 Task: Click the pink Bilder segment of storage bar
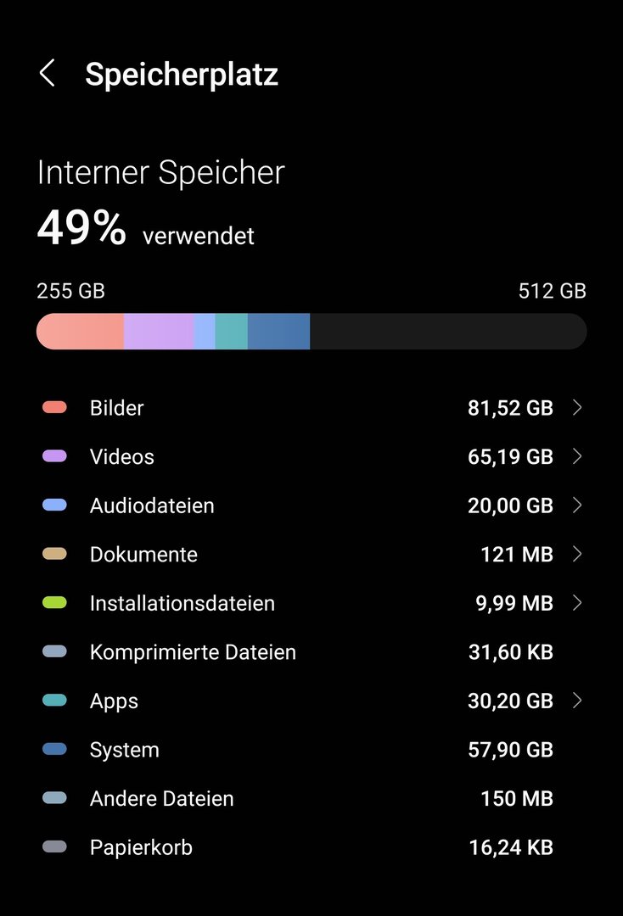pyautogui.click(x=81, y=332)
